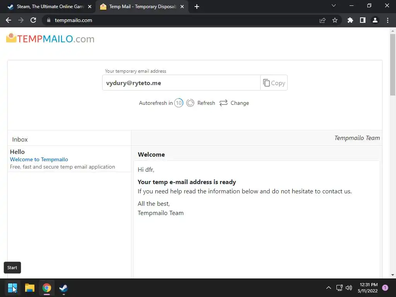Show hidden system tray icons

329,288
